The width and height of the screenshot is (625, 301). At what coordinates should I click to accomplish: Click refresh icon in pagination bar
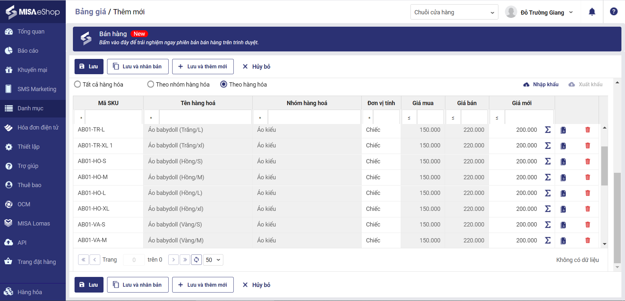[196, 260]
